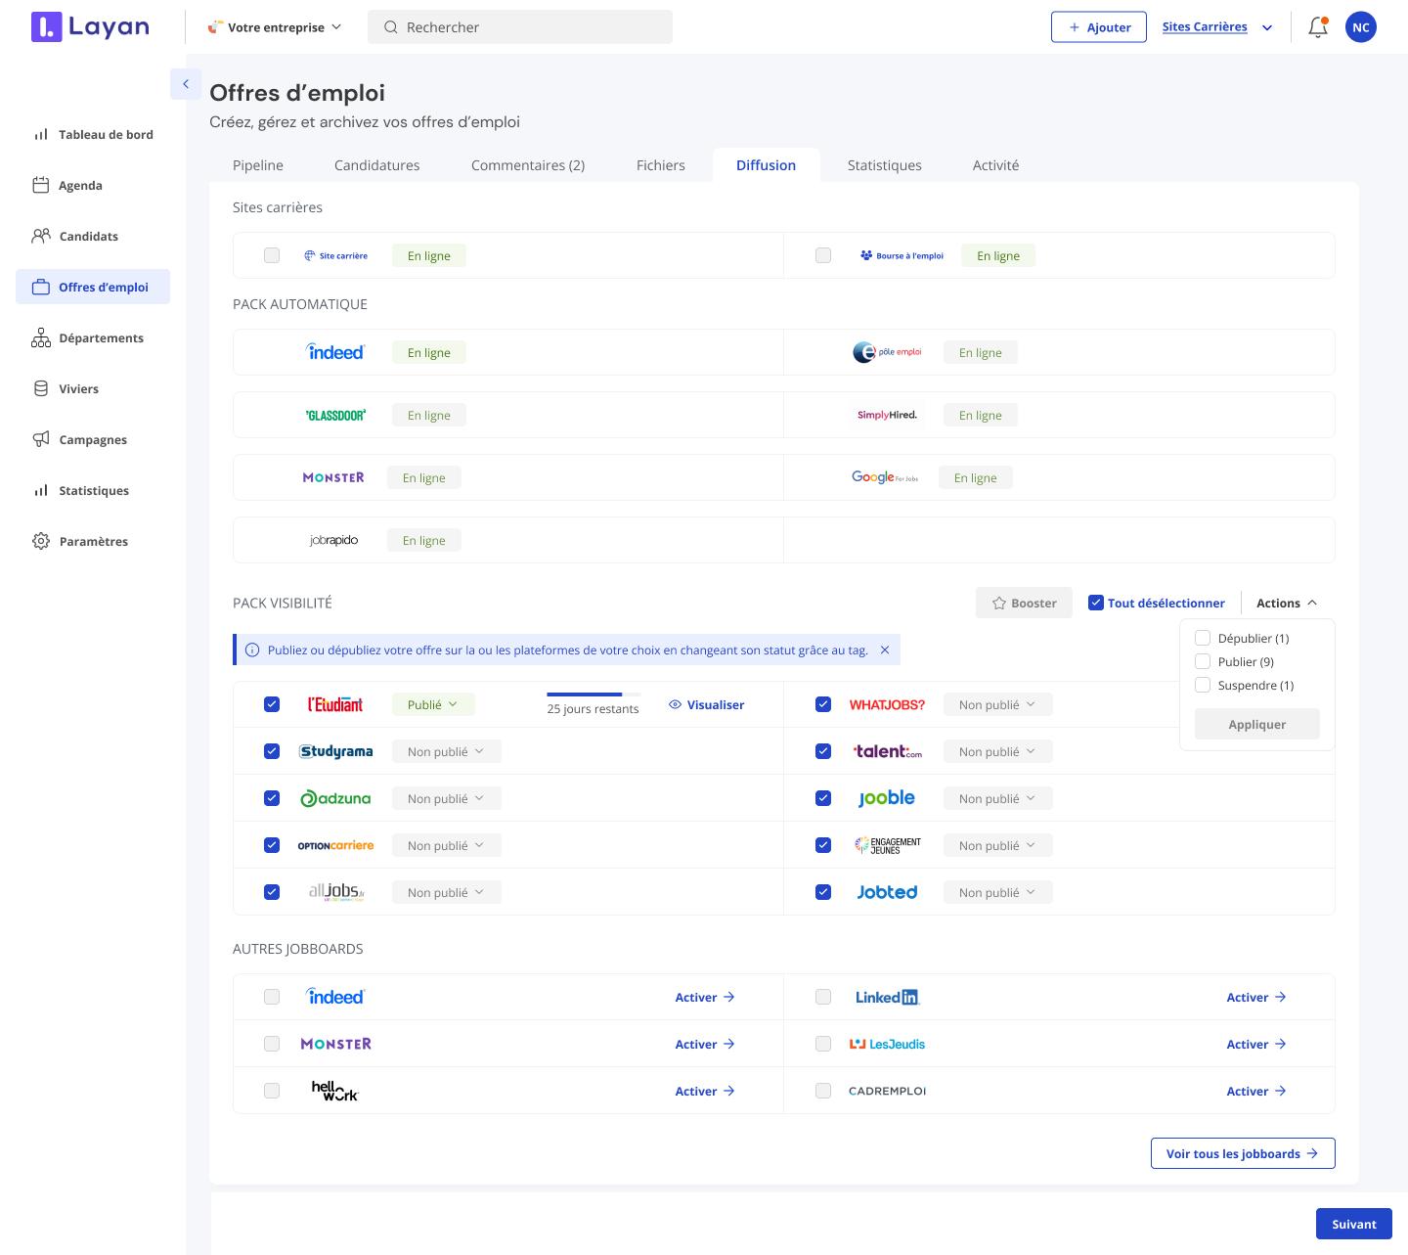Open the Votre entreprise dropdown
Image resolution: width=1408 pixels, height=1255 pixels.
[275, 27]
